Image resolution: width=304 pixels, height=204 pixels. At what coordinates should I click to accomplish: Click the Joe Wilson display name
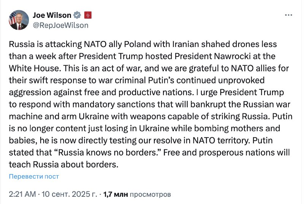click(52, 15)
